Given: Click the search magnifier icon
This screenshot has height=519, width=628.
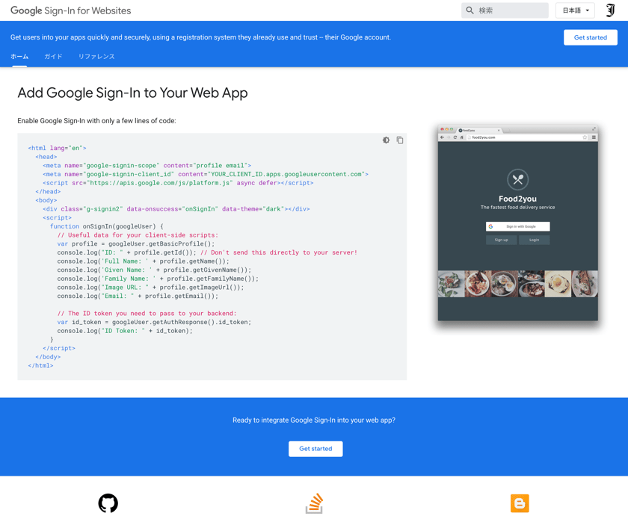Looking at the screenshot, I should 470,10.
